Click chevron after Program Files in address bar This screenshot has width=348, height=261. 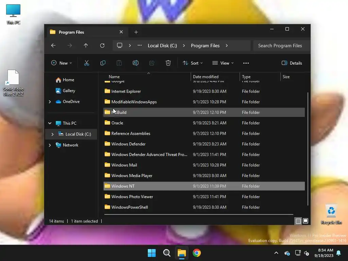227,46
